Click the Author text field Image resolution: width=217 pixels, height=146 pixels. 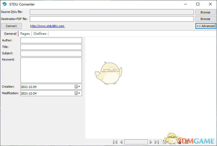pos(51,40)
